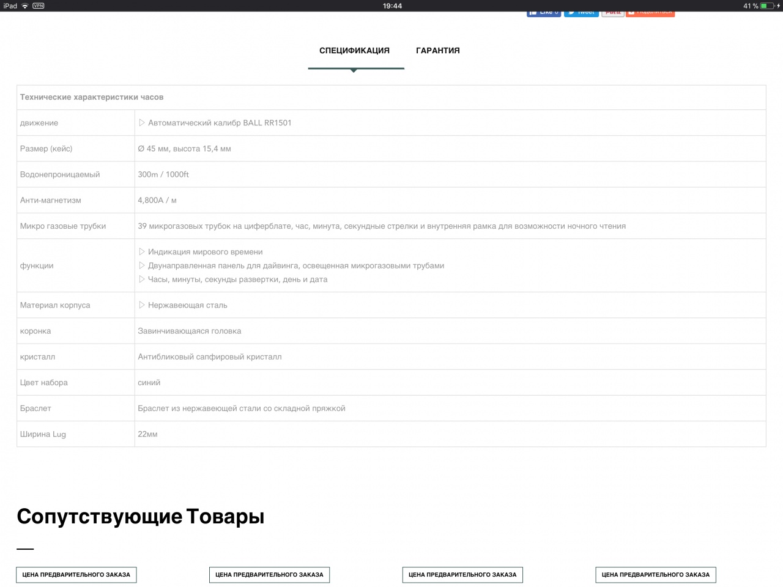Tap the Wi-Fi icon in status bar
Screen dimensions: 783x587
[x=25, y=6]
